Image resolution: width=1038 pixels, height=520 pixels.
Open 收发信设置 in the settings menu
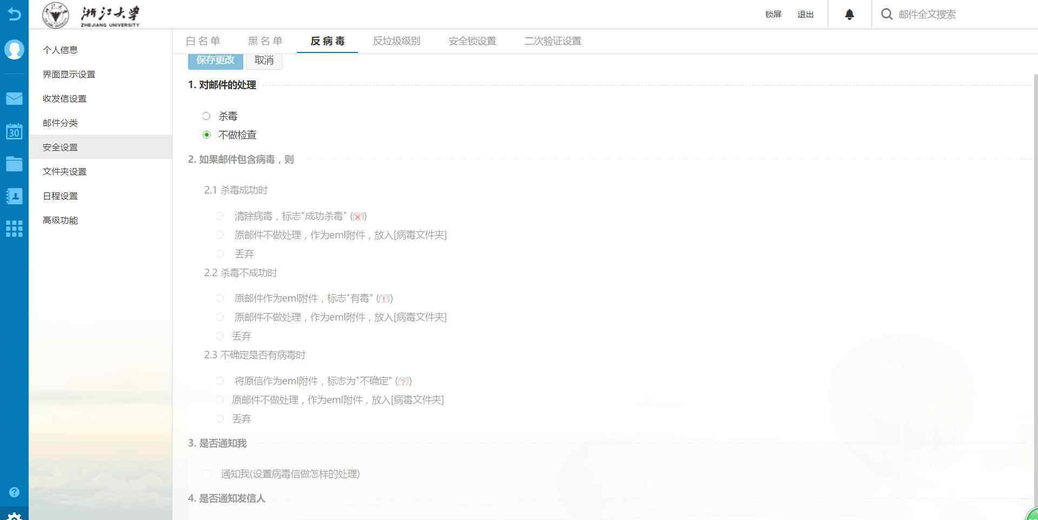pos(65,98)
